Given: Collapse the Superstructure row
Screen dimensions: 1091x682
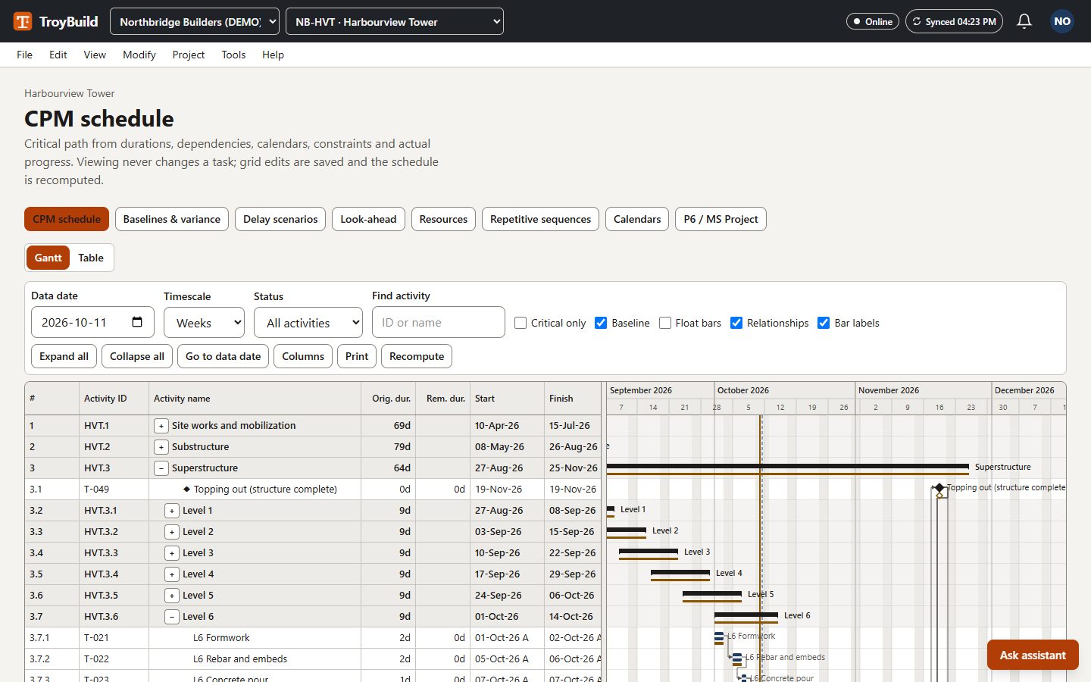Looking at the screenshot, I should 161,468.
